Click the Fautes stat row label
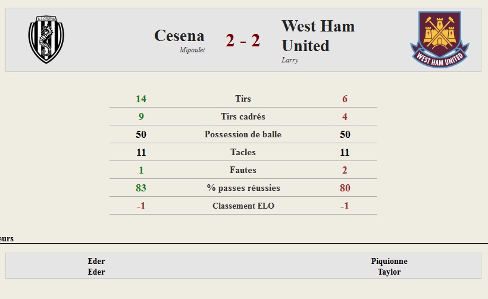Viewport: 488px width, 299px height. [243, 170]
